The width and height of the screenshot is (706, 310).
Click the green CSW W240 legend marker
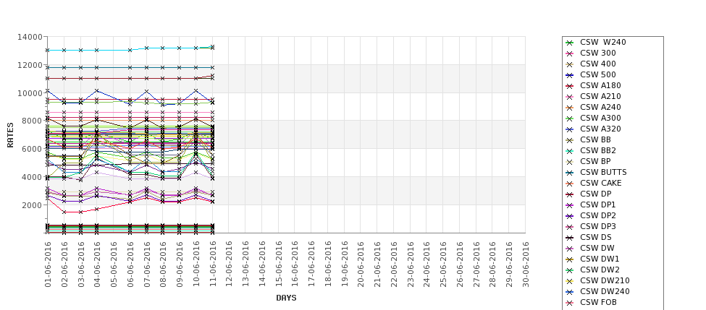pyautogui.click(x=570, y=43)
